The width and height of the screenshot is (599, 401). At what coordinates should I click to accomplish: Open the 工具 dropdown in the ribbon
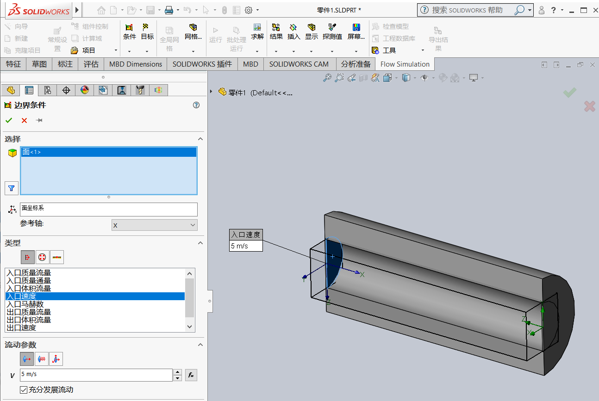(x=422, y=50)
